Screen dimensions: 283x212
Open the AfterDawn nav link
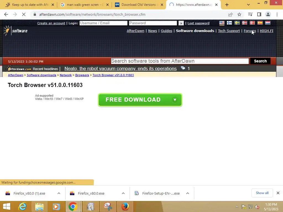point(135,31)
